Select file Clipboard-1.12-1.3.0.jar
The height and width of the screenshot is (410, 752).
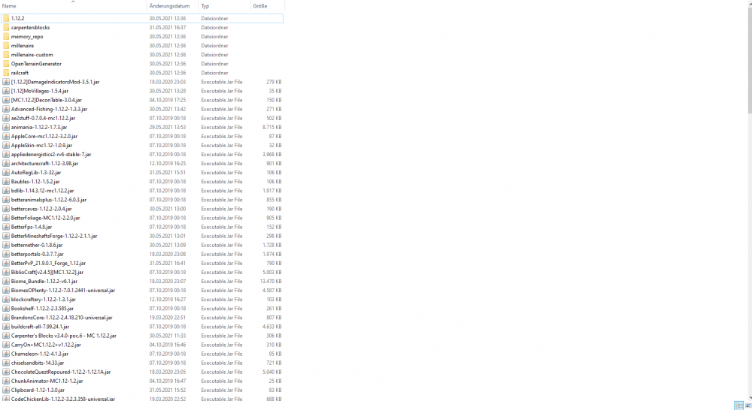click(38, 390)
